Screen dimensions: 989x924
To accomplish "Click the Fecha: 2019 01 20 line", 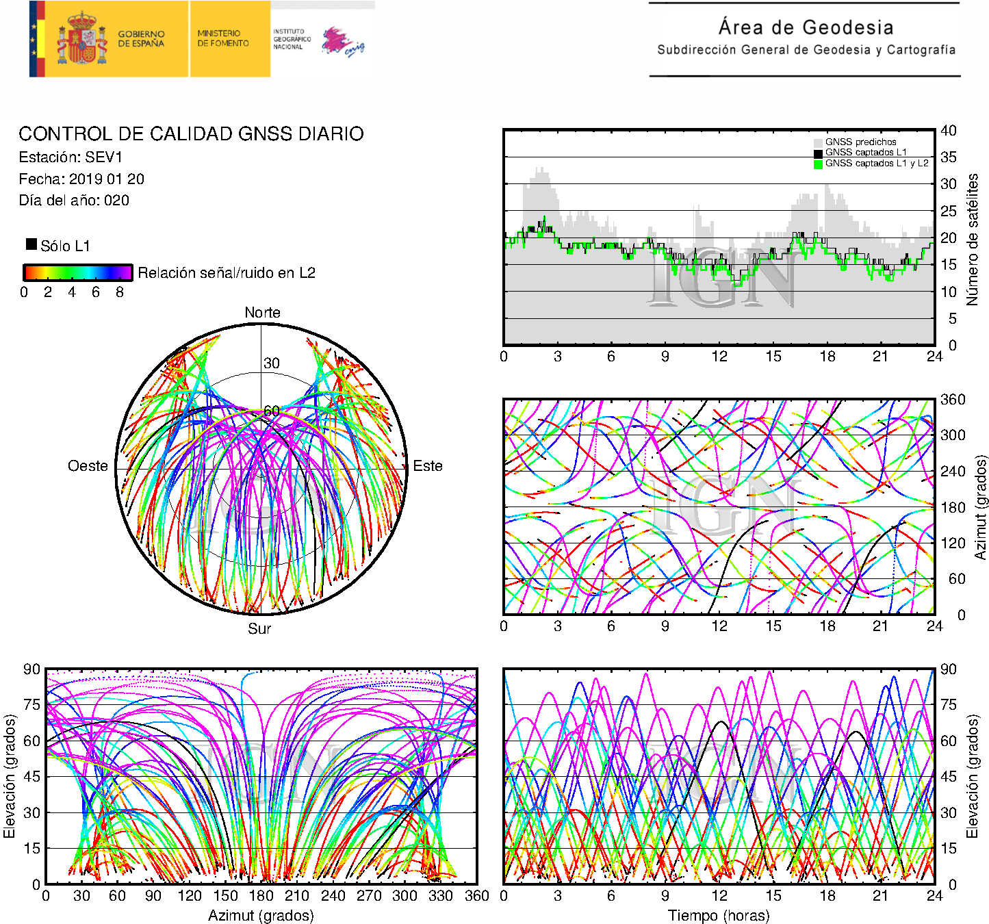I will (81, 179).
